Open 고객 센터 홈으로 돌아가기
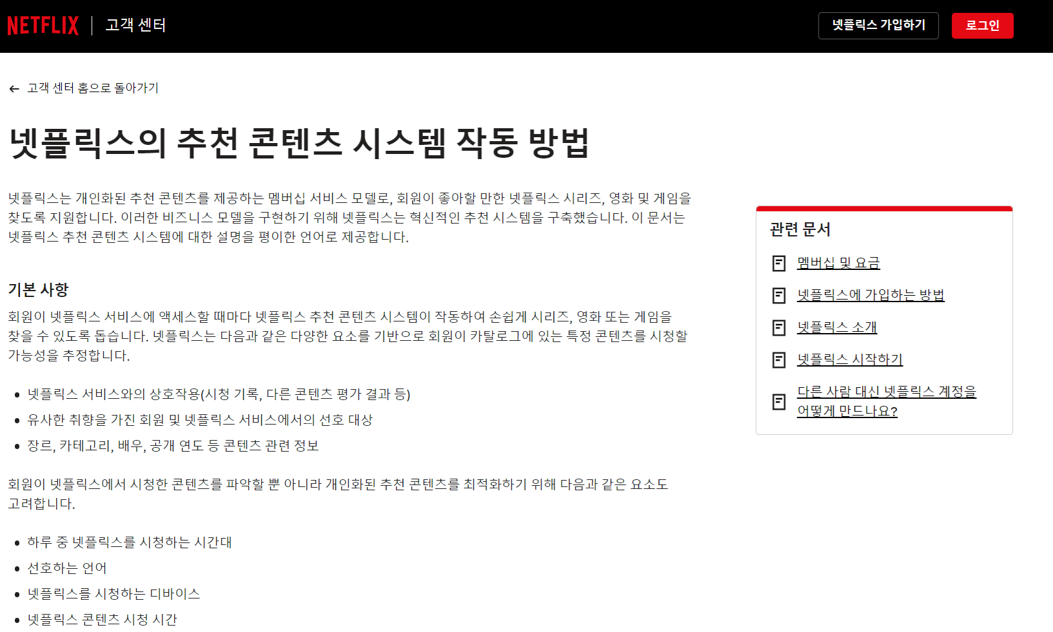The width and height of the screenshot is (1053, 632). coord(93,88)
